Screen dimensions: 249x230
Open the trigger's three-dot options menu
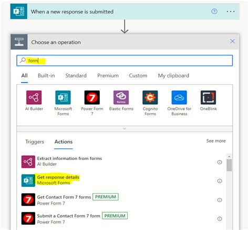click(231, 12)
